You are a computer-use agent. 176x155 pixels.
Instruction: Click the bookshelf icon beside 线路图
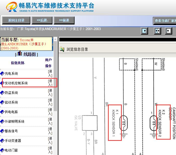coord(19,53)
